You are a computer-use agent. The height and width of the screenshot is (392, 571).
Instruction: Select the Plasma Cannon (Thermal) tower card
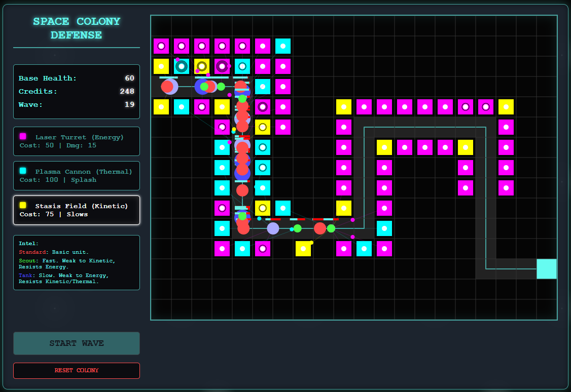coord(77,176)
